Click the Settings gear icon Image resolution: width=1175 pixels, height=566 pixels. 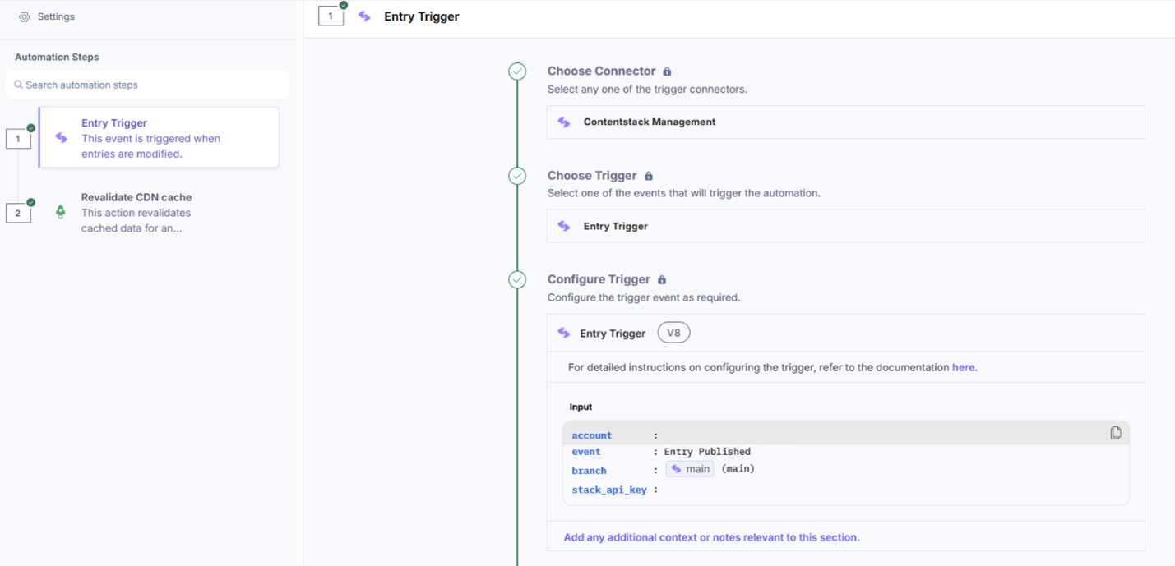coord(24,16)
